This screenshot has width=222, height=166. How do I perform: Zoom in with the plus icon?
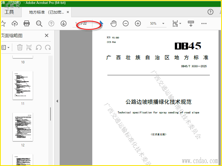click(138, 24)
